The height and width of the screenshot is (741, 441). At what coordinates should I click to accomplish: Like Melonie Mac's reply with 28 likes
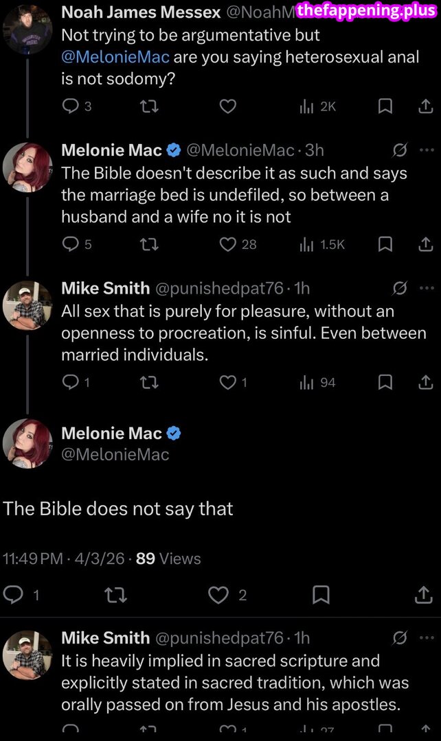(x=228, y=244)
